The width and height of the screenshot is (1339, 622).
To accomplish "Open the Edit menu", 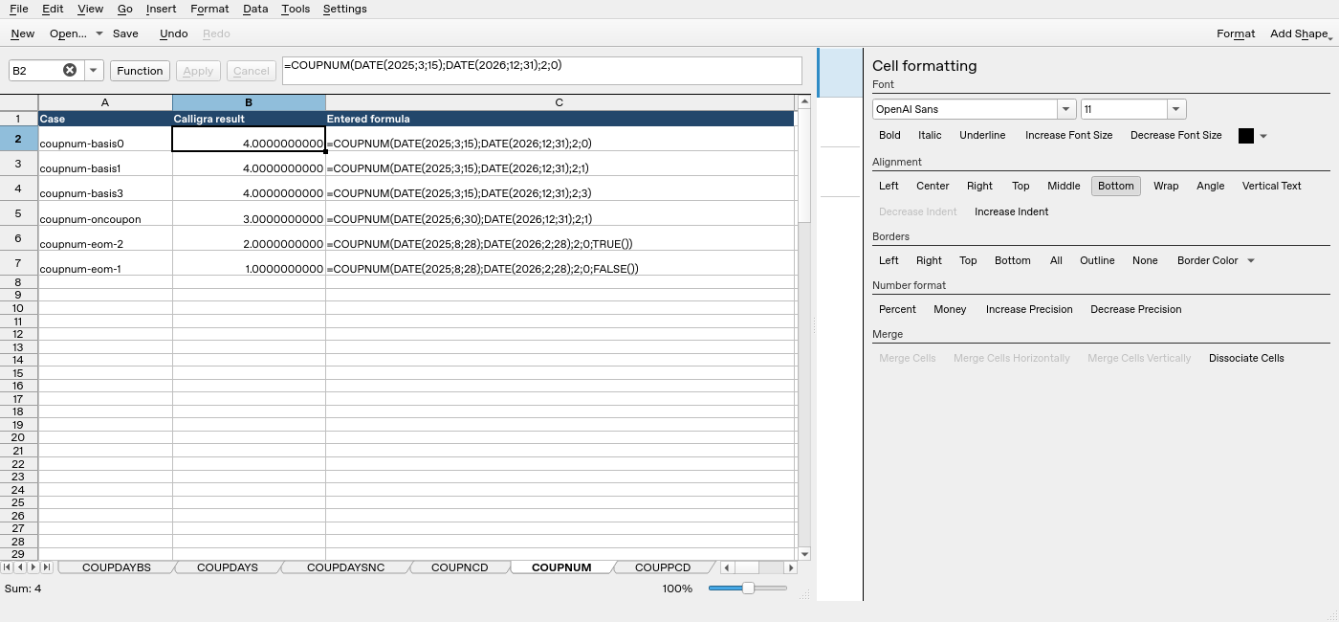I will [x=53, y=9].
